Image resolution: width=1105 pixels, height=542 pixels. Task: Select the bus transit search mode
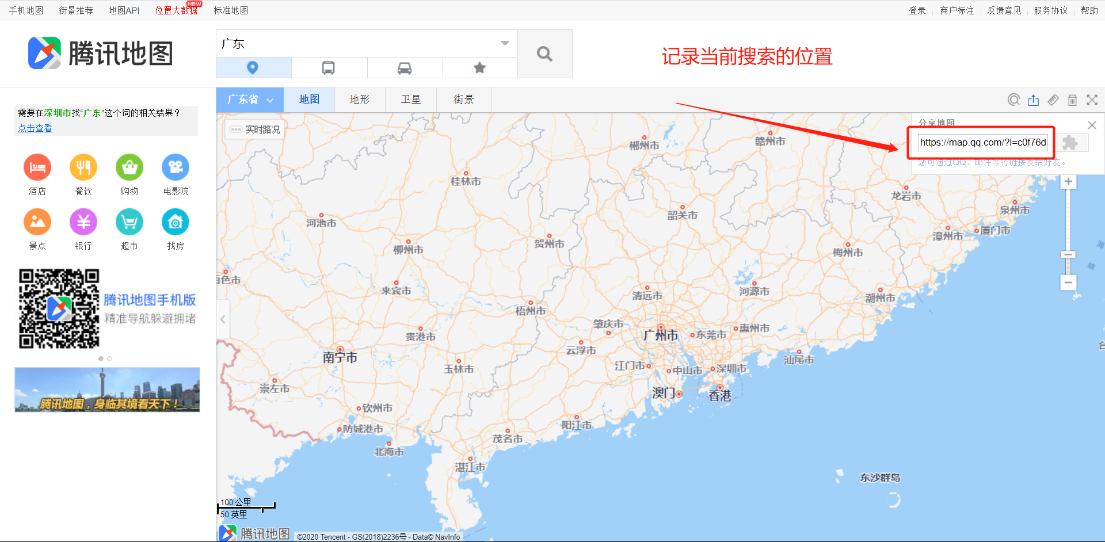pyautogui.click(x=329, y=67)
